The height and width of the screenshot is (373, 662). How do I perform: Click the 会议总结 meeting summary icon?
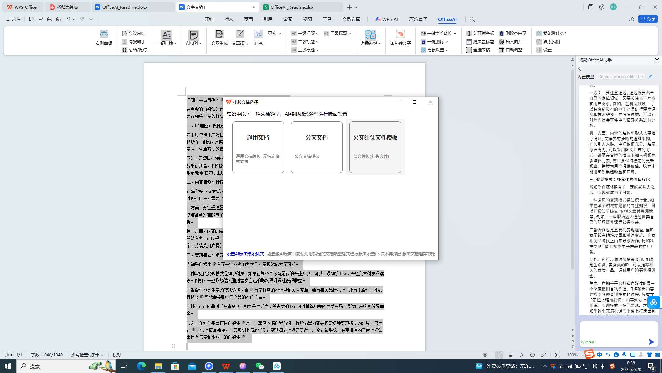134,34
